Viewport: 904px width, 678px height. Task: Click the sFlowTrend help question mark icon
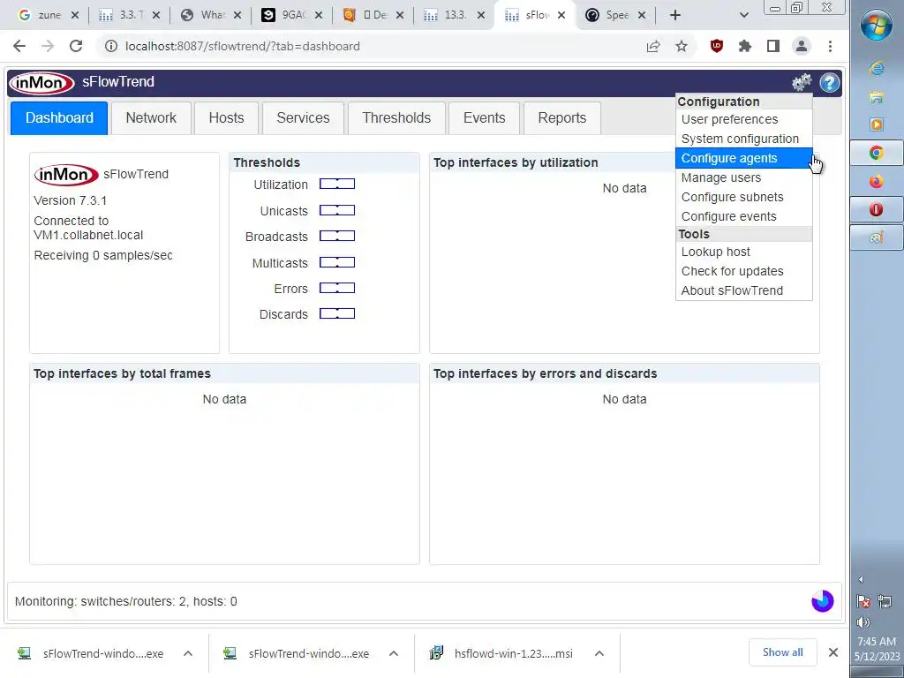tap(830, 82)
